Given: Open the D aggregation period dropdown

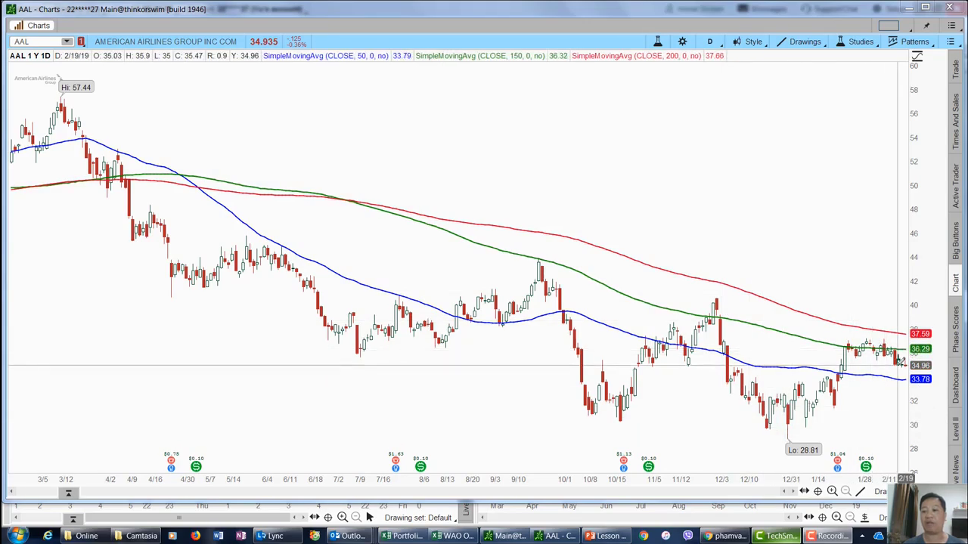Looking at the screenshot, I should [709, 42].
